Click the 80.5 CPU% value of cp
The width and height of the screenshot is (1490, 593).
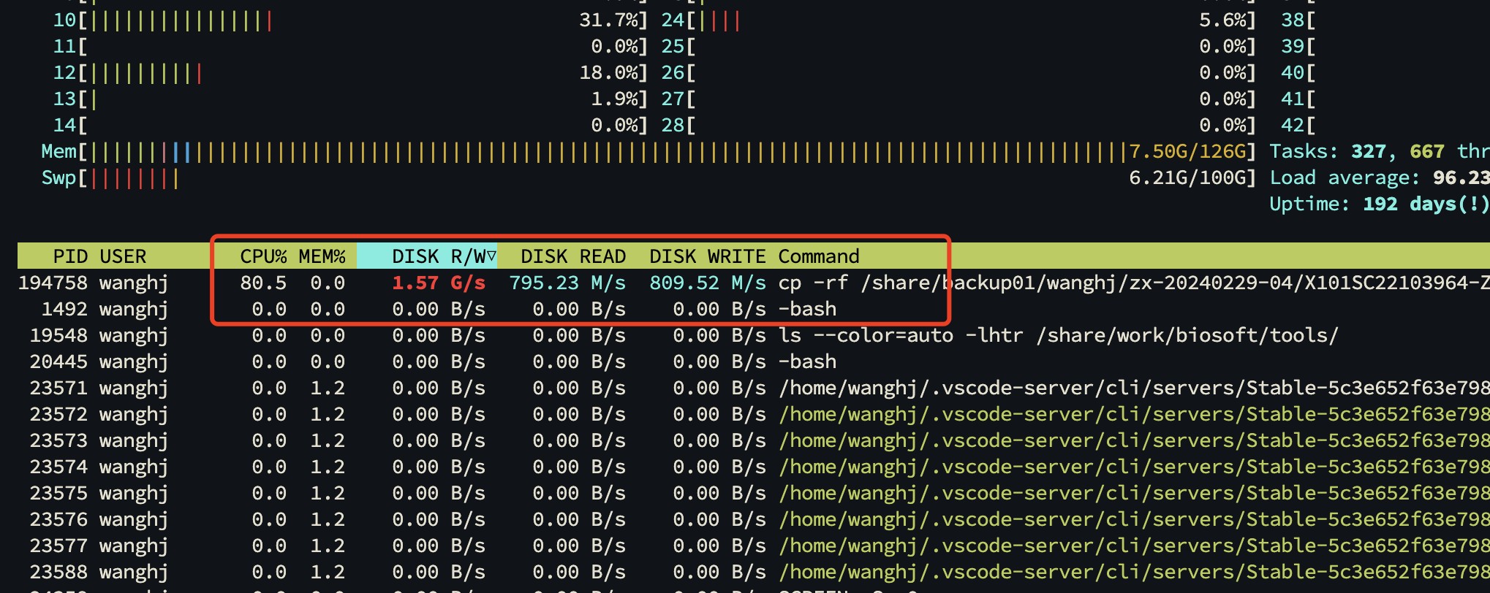263,283
